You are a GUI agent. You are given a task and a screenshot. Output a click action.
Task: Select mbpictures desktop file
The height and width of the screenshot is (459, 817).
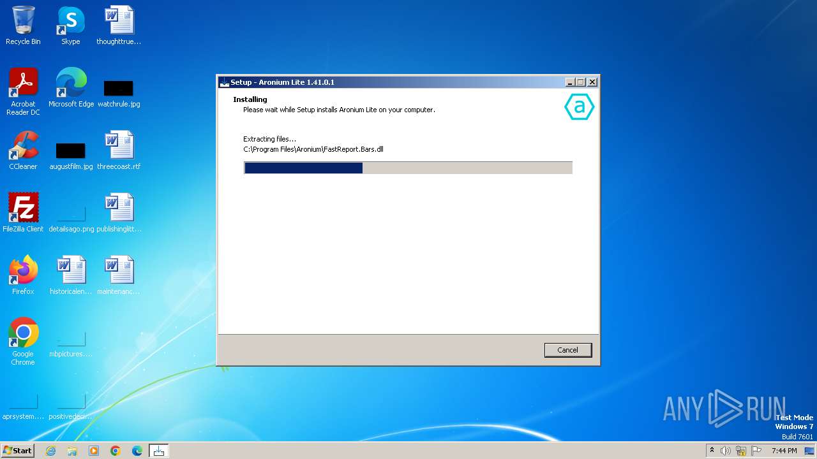pyautogui.click(x=71, y=344)
